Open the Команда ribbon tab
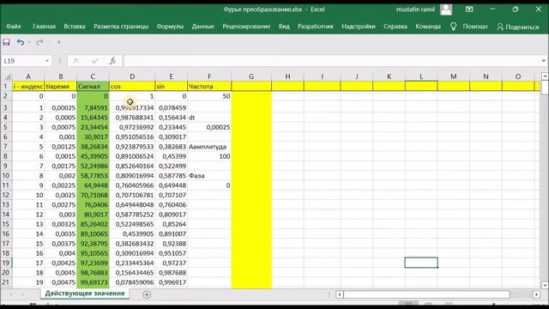This screenshot has width=549, height=309. 428,27
